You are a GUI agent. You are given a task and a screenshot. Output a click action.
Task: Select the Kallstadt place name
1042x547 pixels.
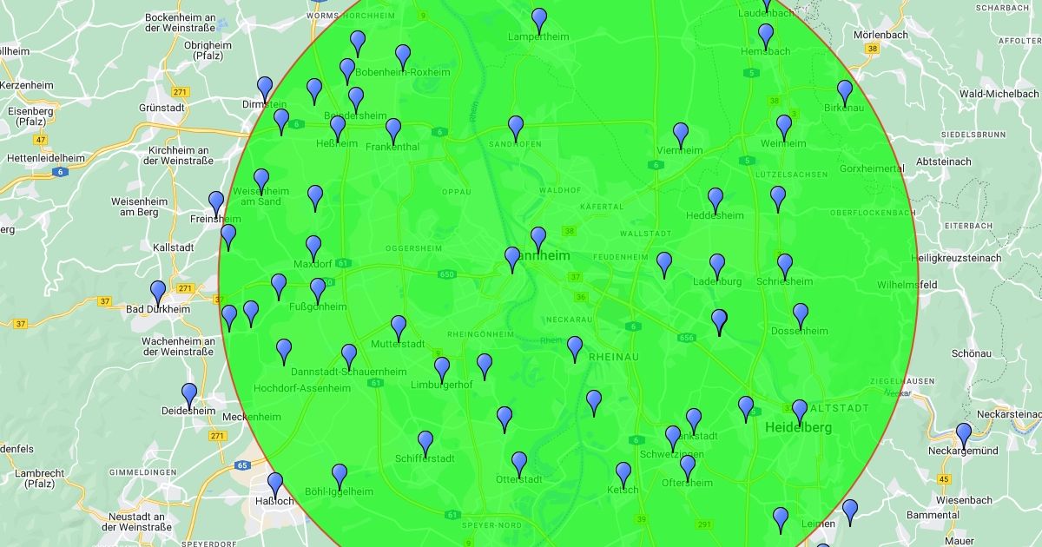[x=175, y=248]
